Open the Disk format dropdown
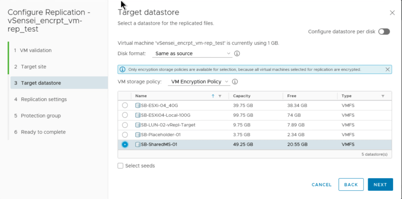The width and height of the screenshot is (402, 199). (192, 54)
